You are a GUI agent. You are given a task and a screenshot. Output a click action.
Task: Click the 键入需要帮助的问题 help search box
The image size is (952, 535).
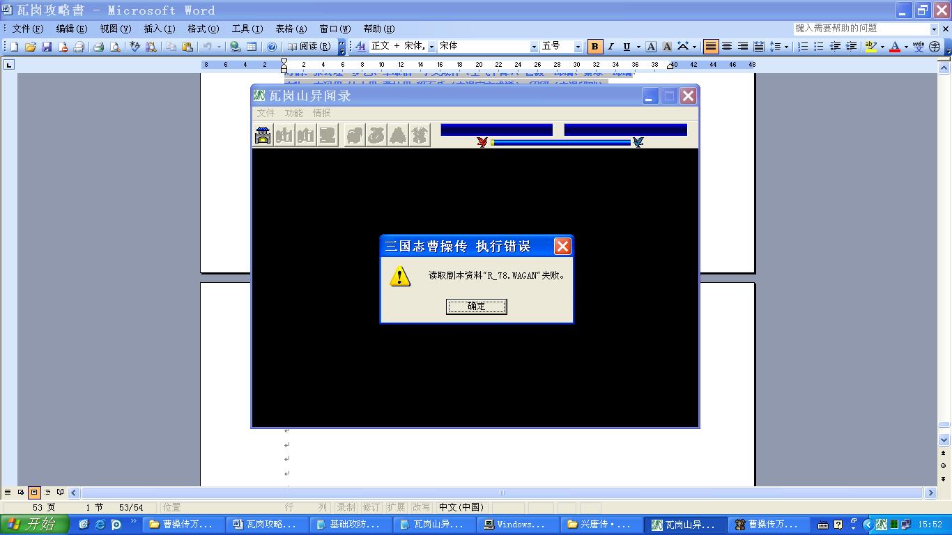tap(861, 29)
